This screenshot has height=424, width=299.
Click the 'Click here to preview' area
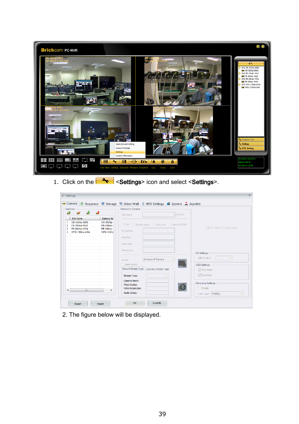point(221,228)
